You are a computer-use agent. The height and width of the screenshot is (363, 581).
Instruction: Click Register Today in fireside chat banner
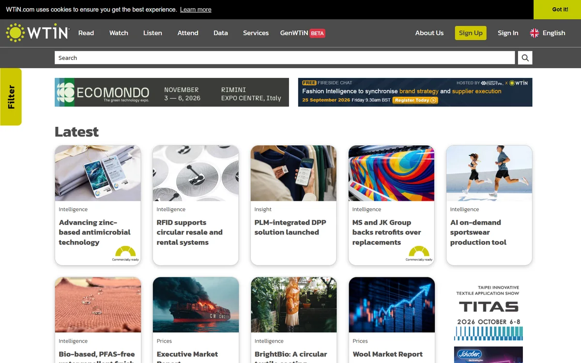tap(415, 100)
